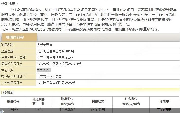The image size is (180, 113).
Task: Click the project name value 西长安壹号
Action: point(45,45)
